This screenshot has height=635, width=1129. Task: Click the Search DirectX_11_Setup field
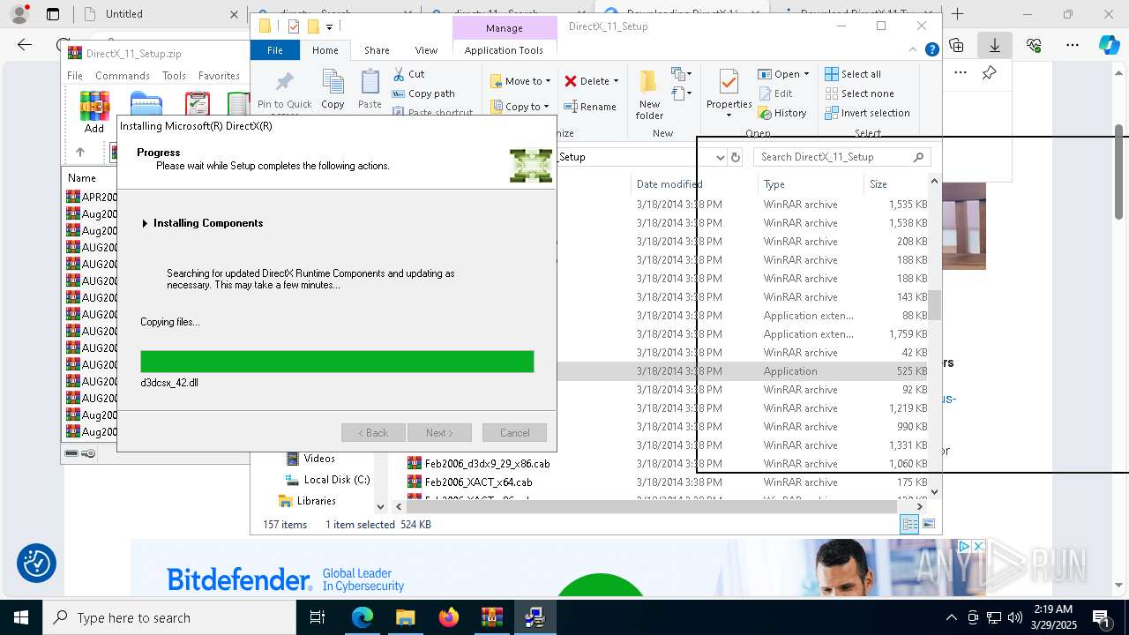[842, 157]
